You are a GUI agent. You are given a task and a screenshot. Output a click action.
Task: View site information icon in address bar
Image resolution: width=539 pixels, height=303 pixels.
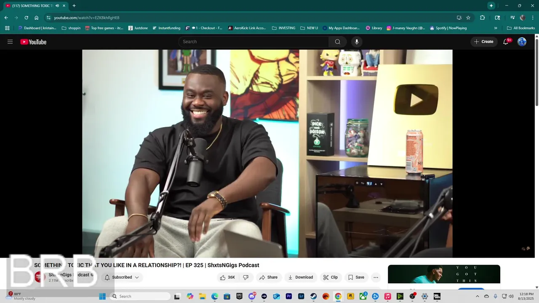click(x=48, y=18)
